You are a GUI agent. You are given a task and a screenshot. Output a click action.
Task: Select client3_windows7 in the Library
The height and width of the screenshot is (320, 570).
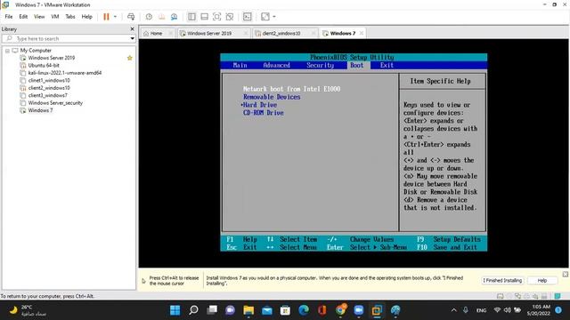coord(47,95)
